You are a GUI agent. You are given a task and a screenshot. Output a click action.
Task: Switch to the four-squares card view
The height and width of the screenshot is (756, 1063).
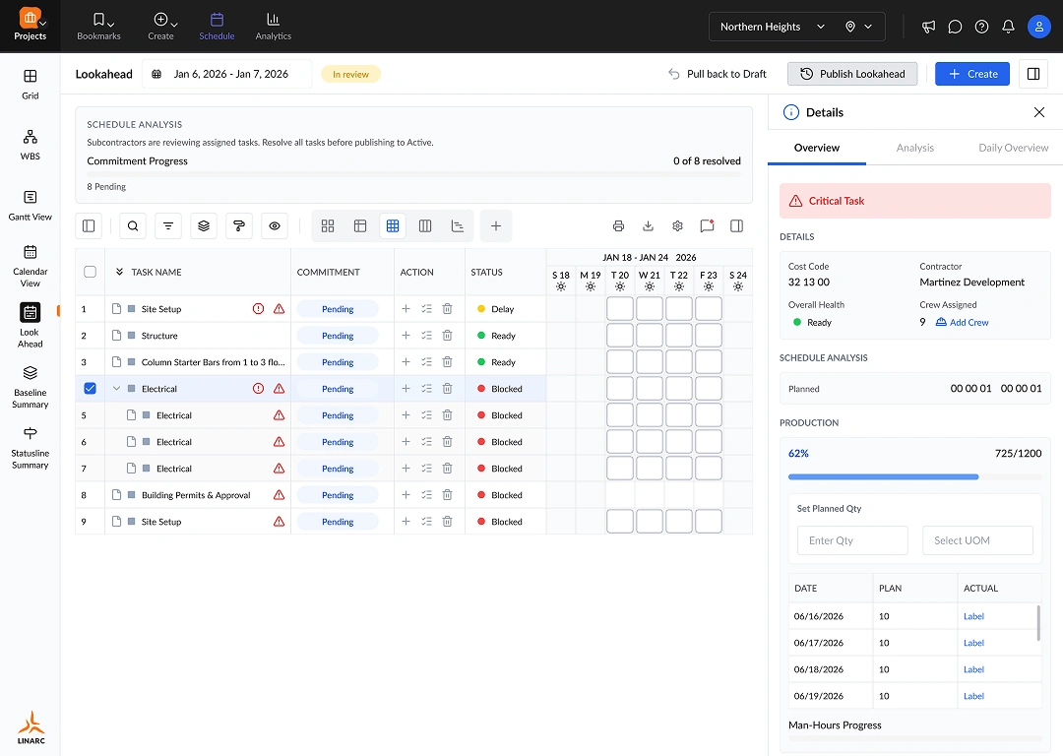pyautogui.click(x=328, y=225)
